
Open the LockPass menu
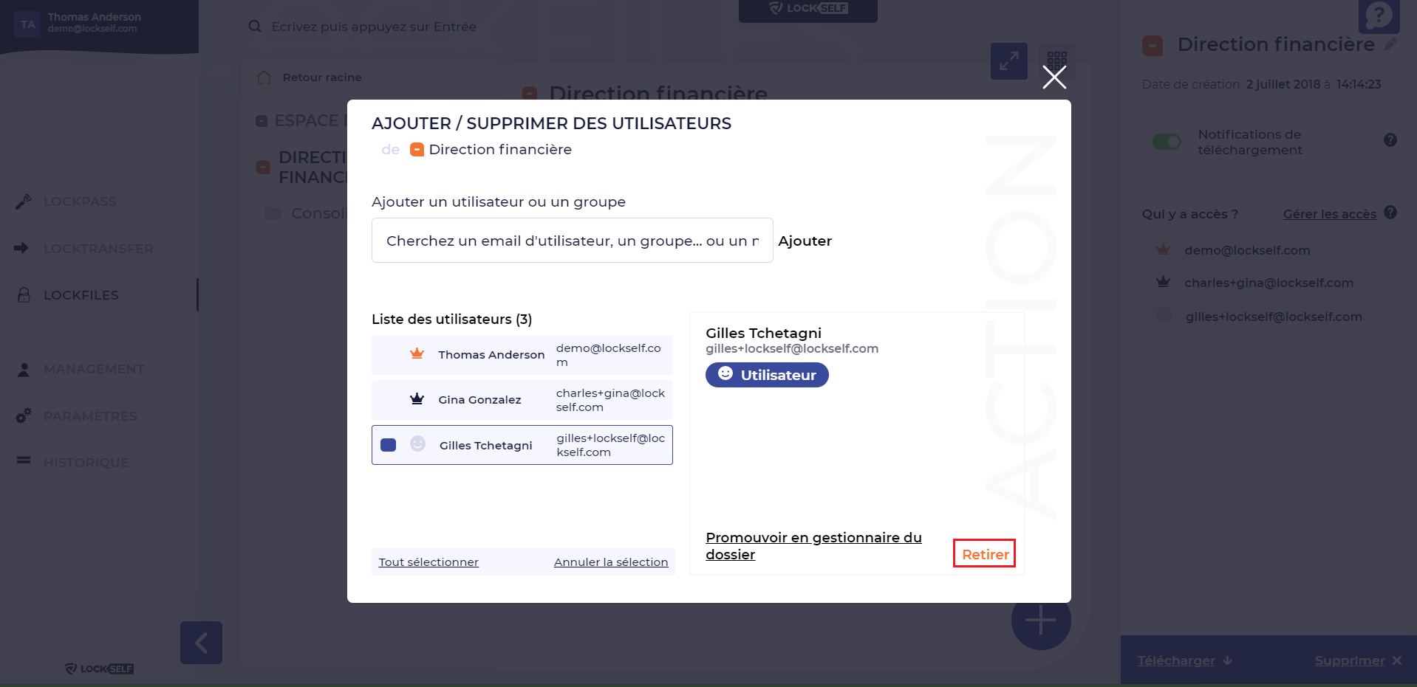80,201
